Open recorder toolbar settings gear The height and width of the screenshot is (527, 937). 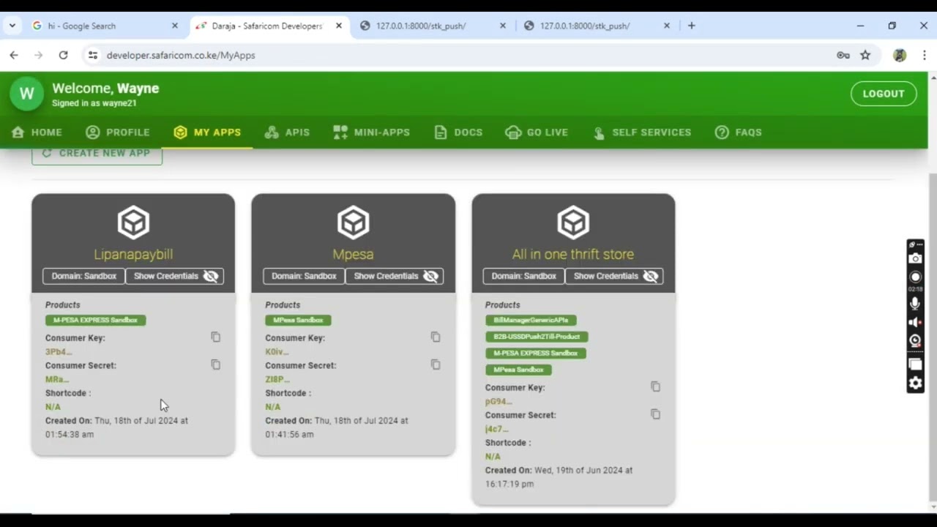pos(916,384)
